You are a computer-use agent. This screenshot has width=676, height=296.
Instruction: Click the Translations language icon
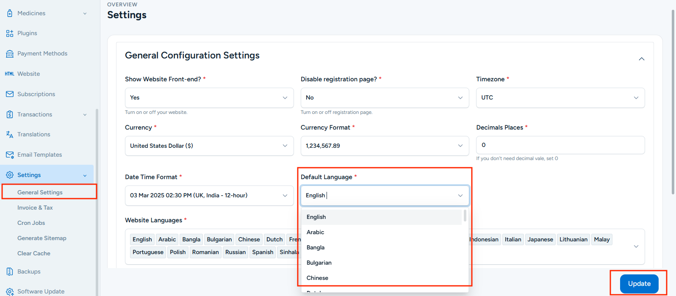click(x=10, y=135)
